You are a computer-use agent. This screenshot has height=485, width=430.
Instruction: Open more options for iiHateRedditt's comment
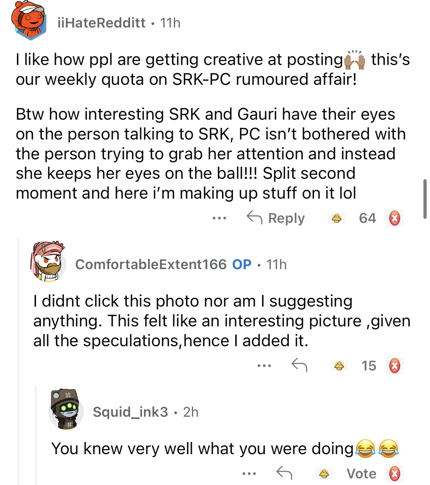[219, 218]
